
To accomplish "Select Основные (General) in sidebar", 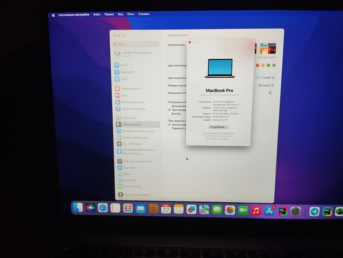I will [x=126, y=118].
